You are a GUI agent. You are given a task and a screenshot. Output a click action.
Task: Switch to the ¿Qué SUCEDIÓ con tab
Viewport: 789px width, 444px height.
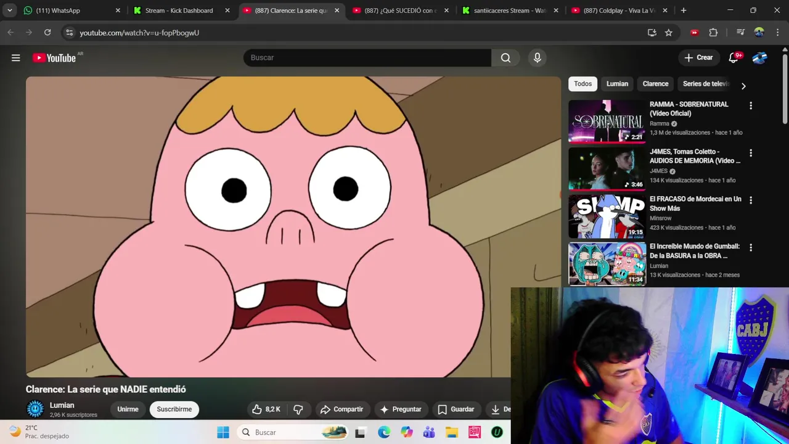point(401,10)
